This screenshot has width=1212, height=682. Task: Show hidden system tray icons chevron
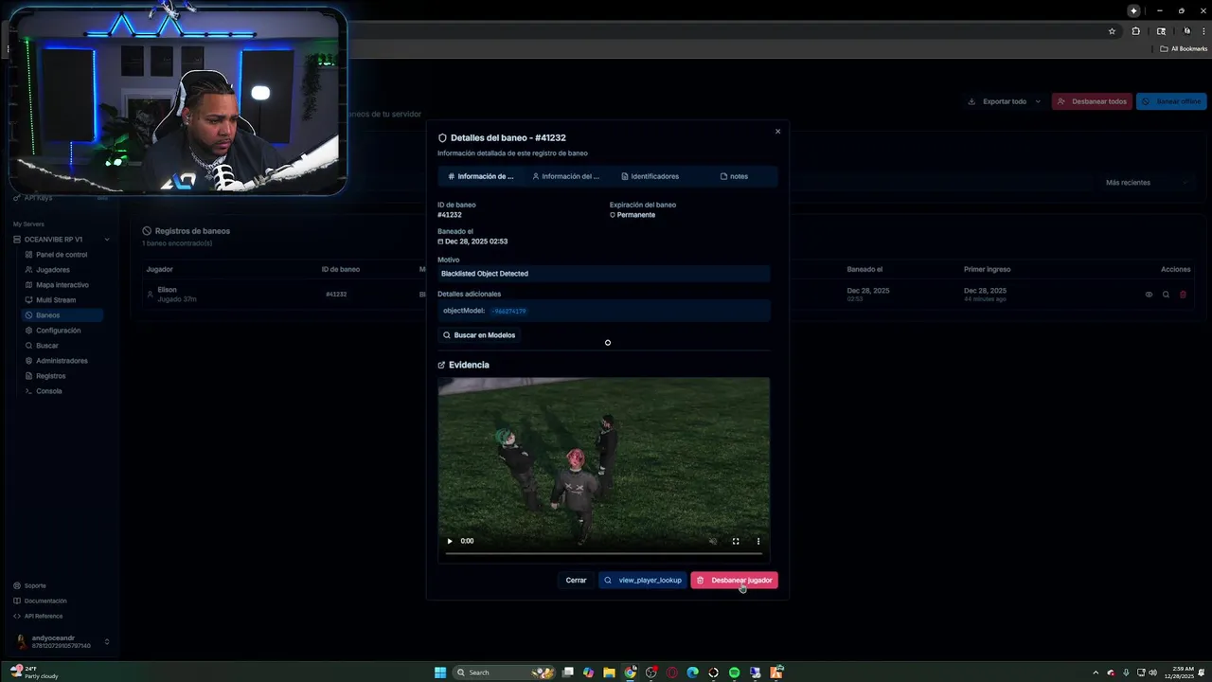1096,673
